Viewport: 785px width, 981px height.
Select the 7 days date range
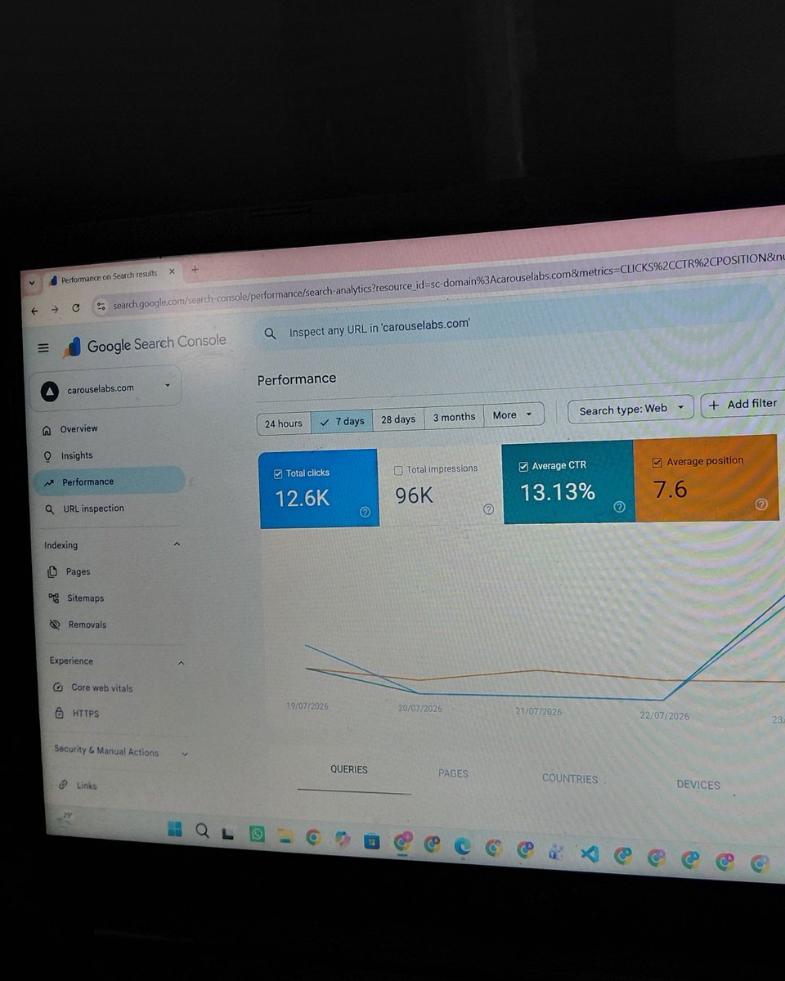tap(342, 421)
